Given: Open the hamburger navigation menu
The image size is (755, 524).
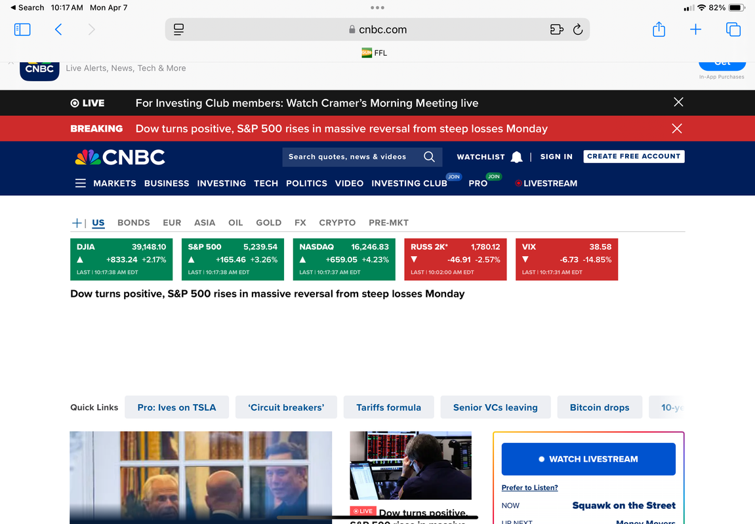Looking at the screenshot, I should pyautogui.click(x=81, y=183).
